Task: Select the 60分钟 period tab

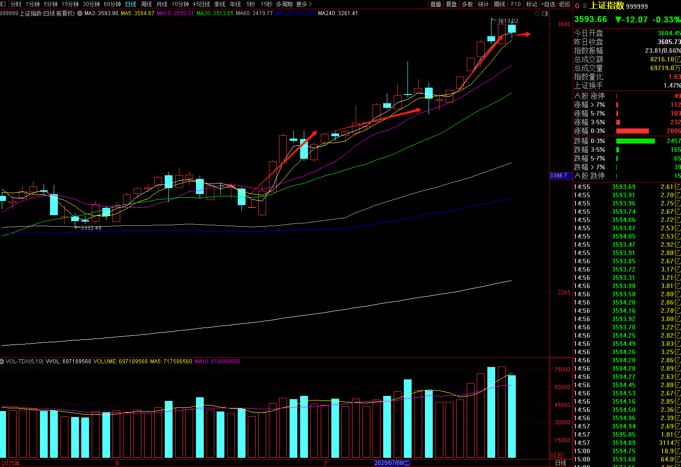Action: [x=112, y=4]
